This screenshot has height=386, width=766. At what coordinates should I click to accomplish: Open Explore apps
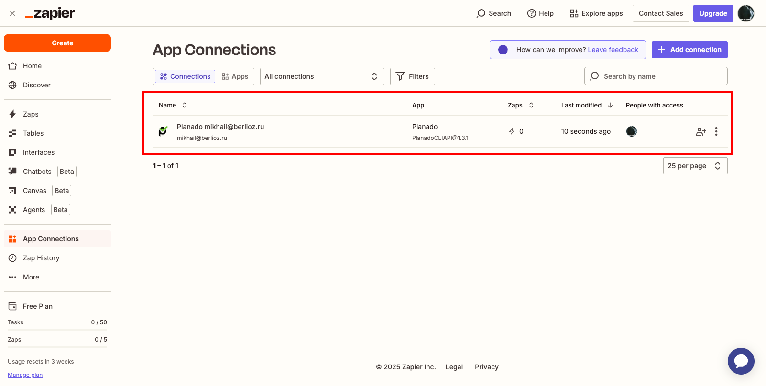596,13
